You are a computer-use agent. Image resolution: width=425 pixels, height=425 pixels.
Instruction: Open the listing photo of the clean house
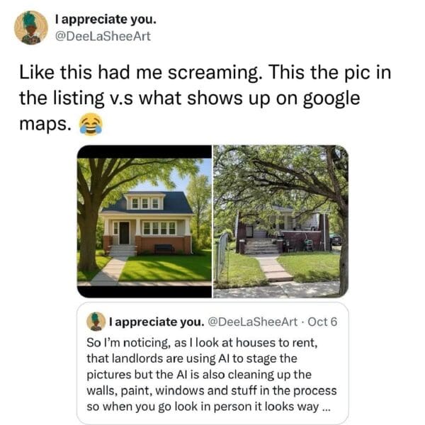(x=144, y=222)
